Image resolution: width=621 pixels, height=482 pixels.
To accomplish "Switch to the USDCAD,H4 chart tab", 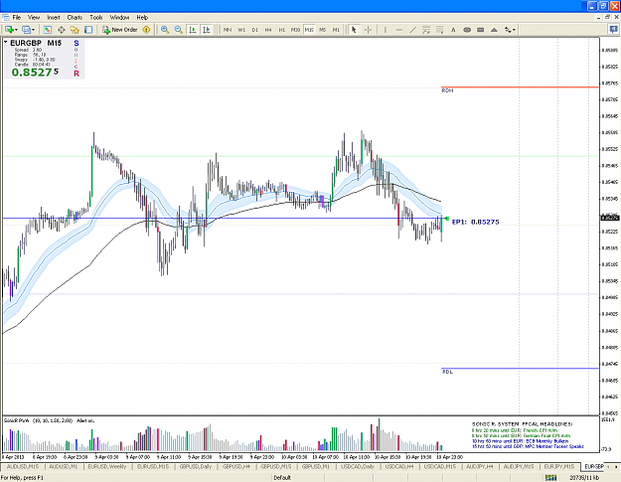I will (x=399, y=467).
